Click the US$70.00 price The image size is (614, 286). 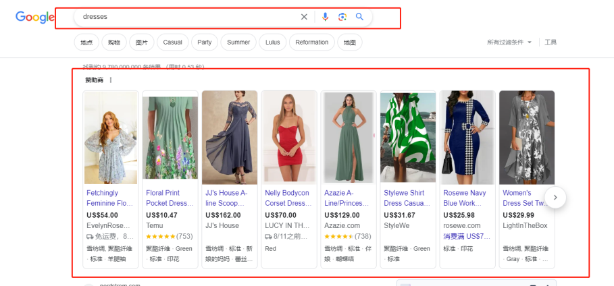tap(280, 215)
